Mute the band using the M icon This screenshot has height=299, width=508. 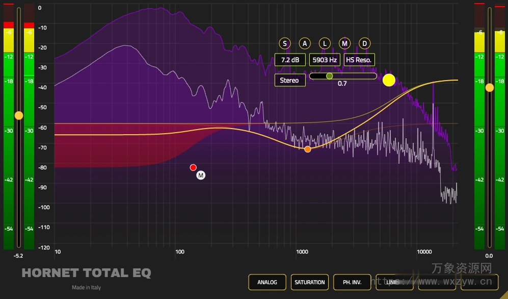click(x=344, y=43)
